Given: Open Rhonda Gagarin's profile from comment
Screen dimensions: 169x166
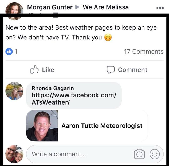Looking at the screenshot, I should coord(53,88).
